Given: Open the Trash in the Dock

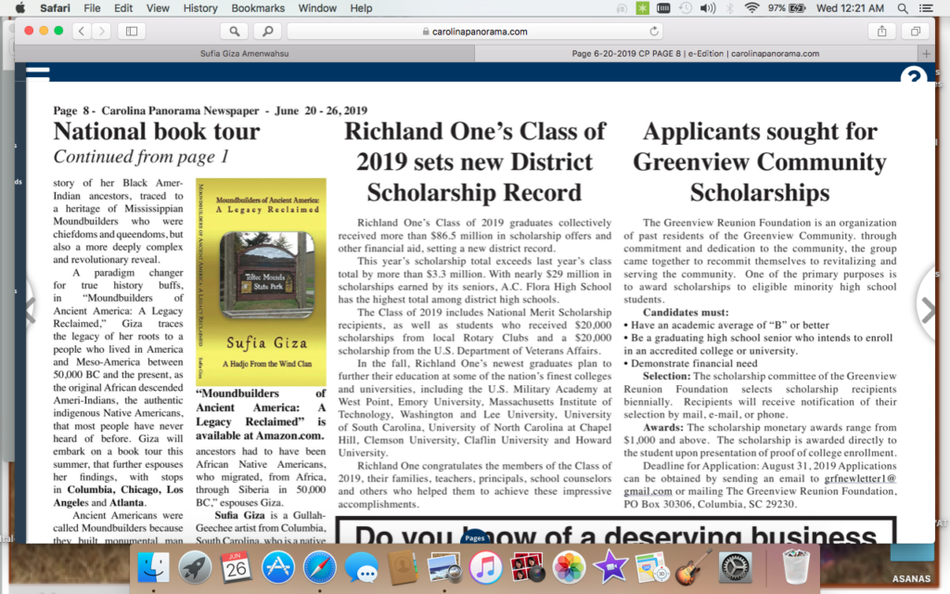Looking at the screenshot, I should click(x=795, y=568).
